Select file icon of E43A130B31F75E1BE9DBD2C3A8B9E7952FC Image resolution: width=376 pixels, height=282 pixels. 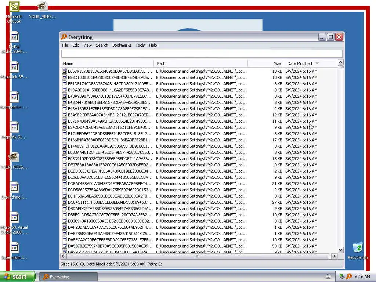tap(65, 108)
